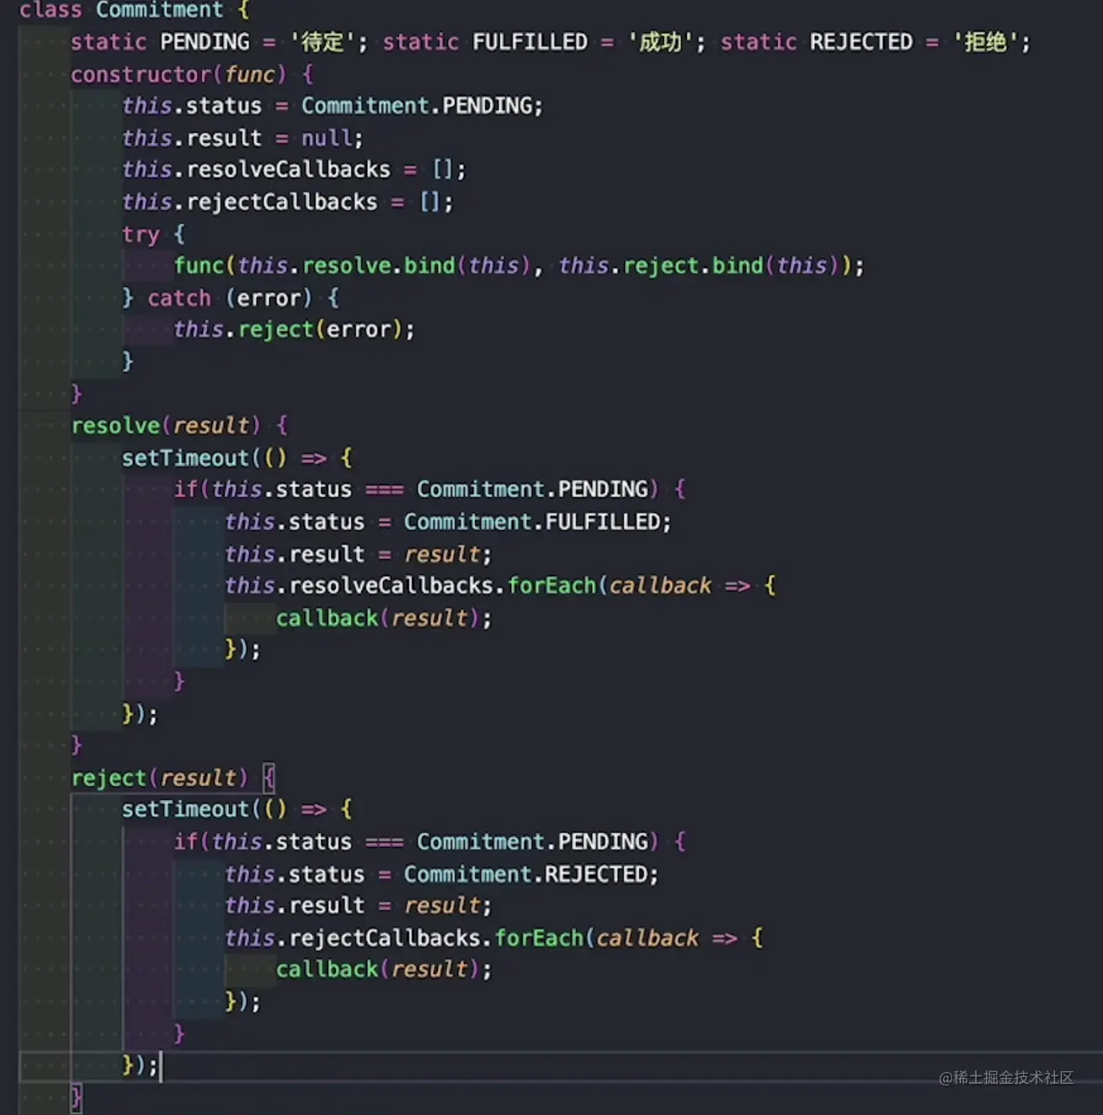Click the 'this.rejectCallbacks.forEach(callback => {' line
The image size is (1103, 1115).
494,937
